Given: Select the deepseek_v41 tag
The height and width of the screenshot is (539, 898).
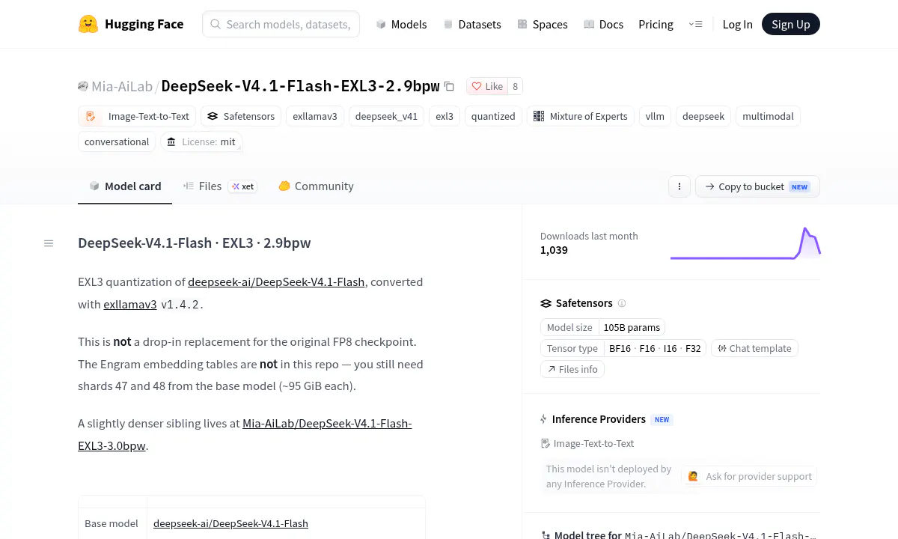Looking at the screenshot, I should pos(386,116).
